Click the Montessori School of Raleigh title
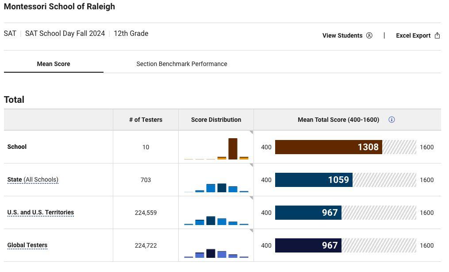Image resolution: width=449 pixels, height=272 pixels. coord(59,6)
